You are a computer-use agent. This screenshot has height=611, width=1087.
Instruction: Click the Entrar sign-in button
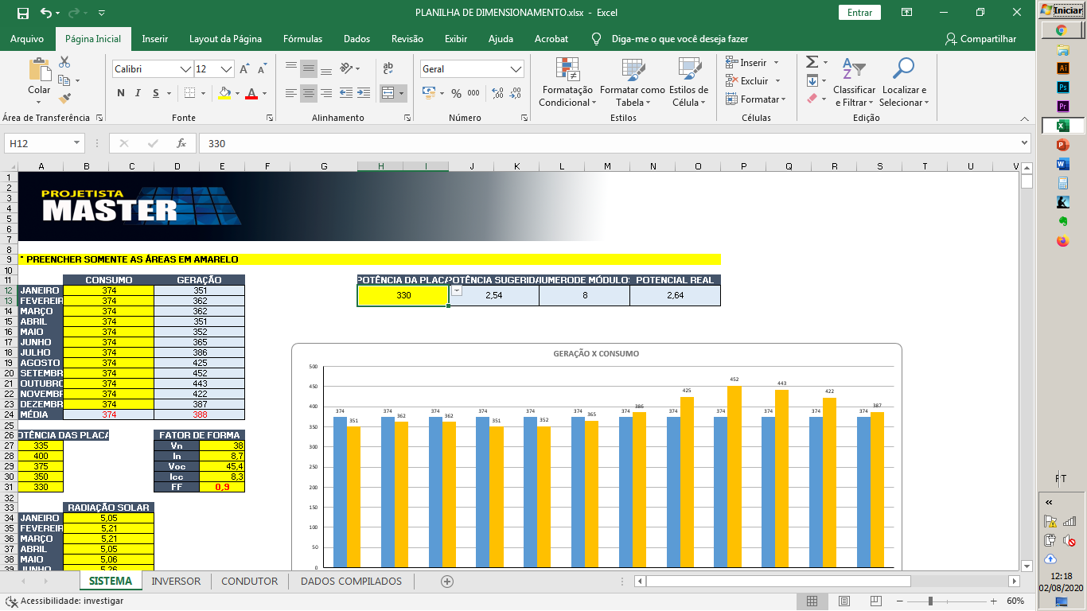859,13
